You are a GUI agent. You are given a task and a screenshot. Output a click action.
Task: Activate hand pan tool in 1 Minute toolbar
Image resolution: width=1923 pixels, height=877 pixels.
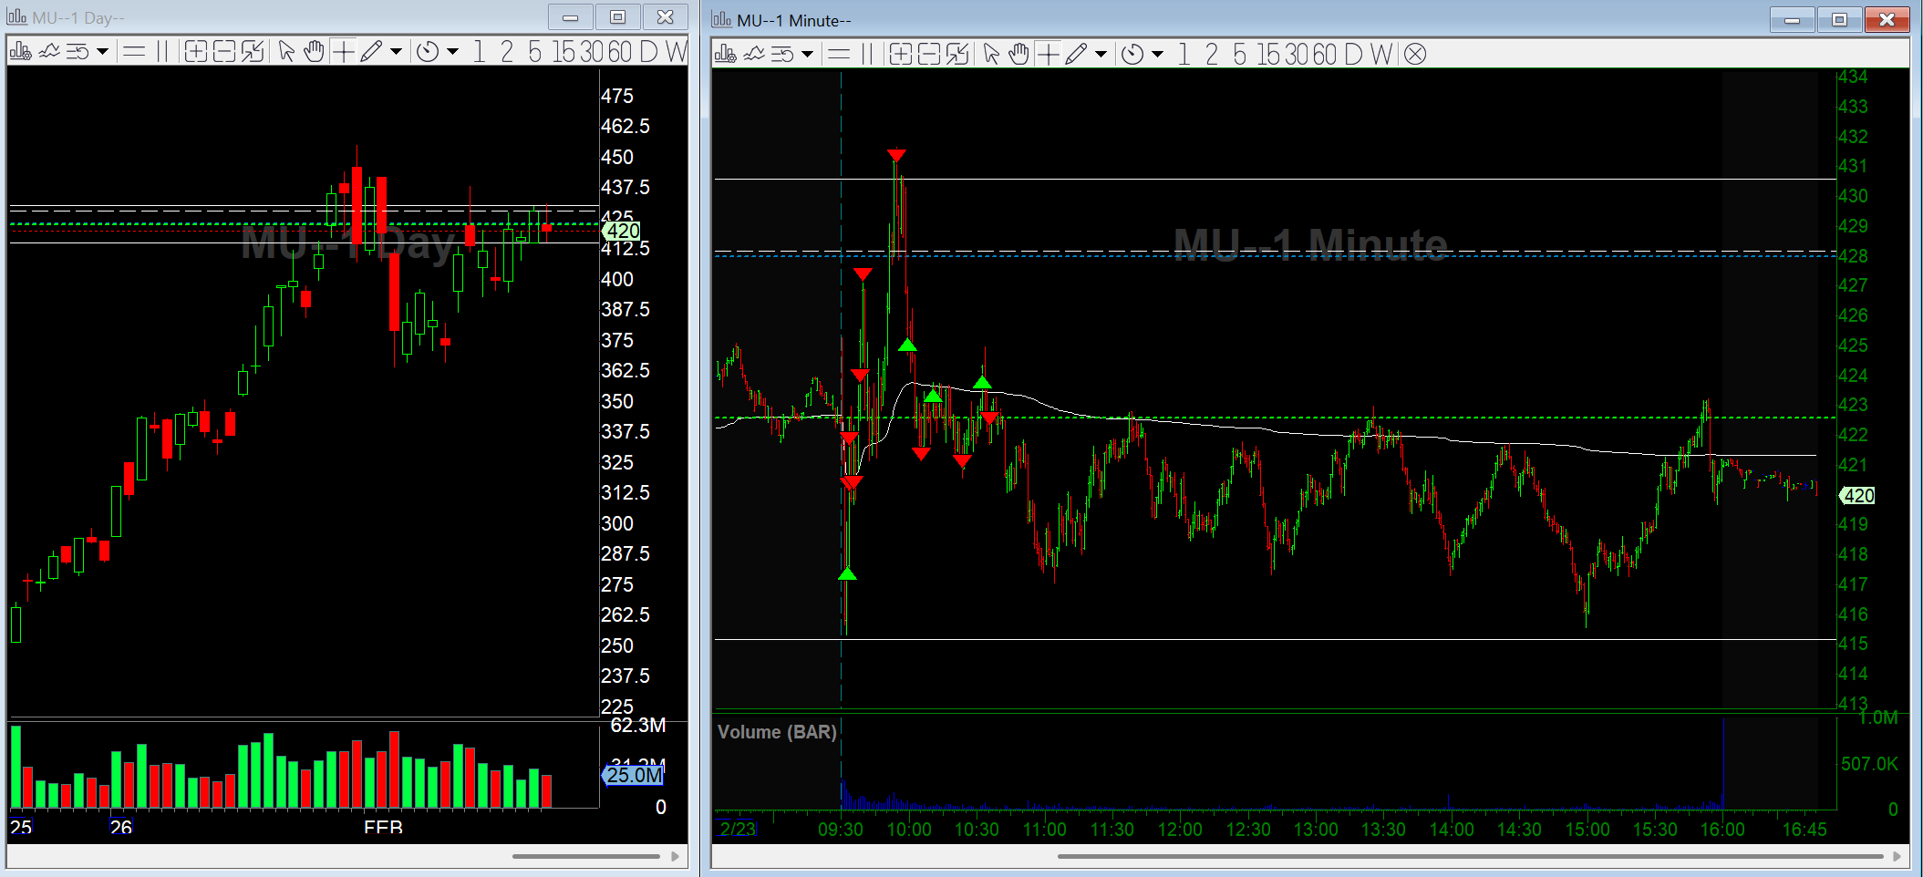1018,54
